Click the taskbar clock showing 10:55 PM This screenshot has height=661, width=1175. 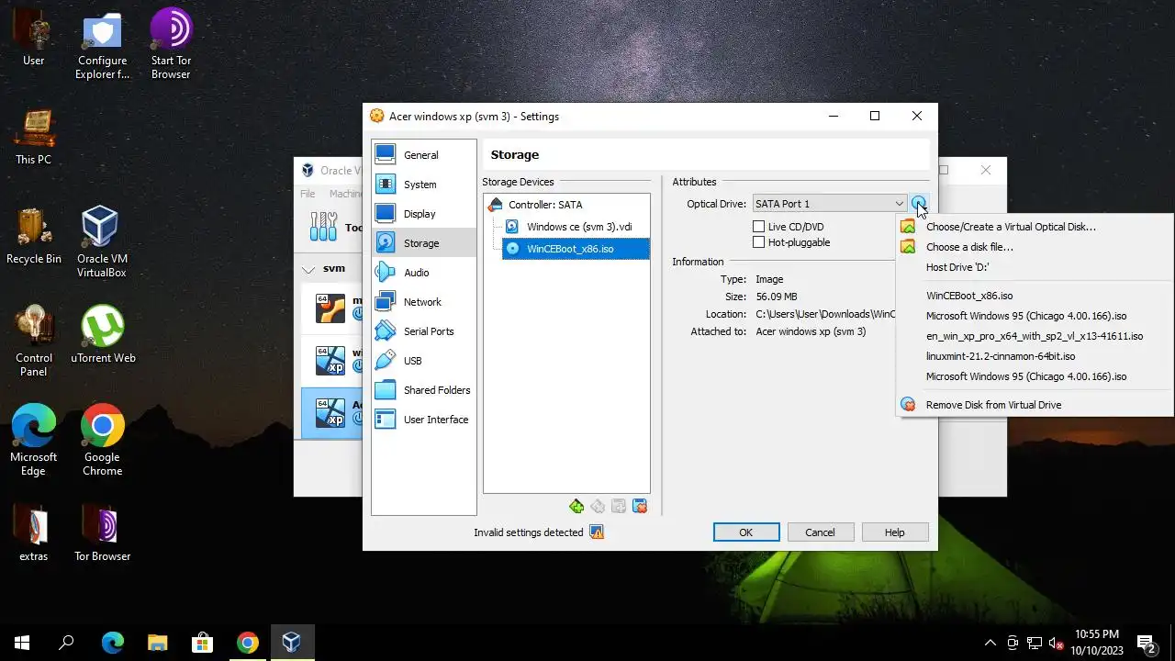click(1097, 643)
